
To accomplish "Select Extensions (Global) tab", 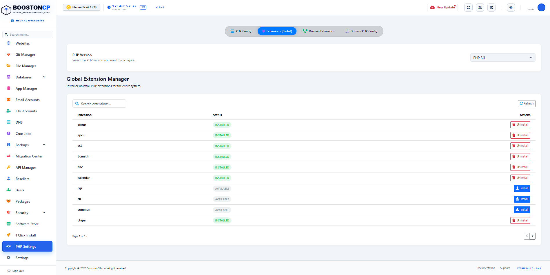I will [277, 31].
